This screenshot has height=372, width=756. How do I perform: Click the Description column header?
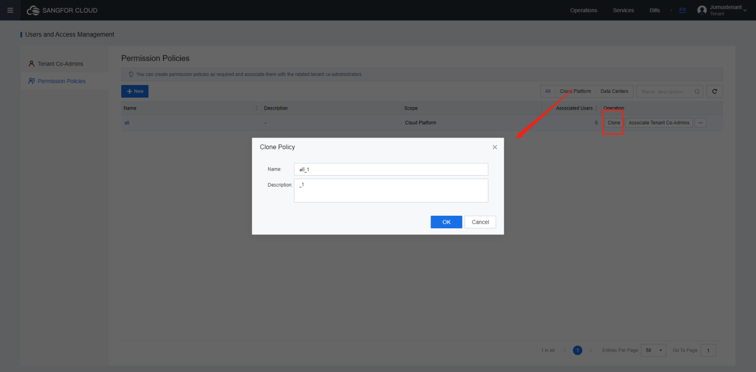276,108
